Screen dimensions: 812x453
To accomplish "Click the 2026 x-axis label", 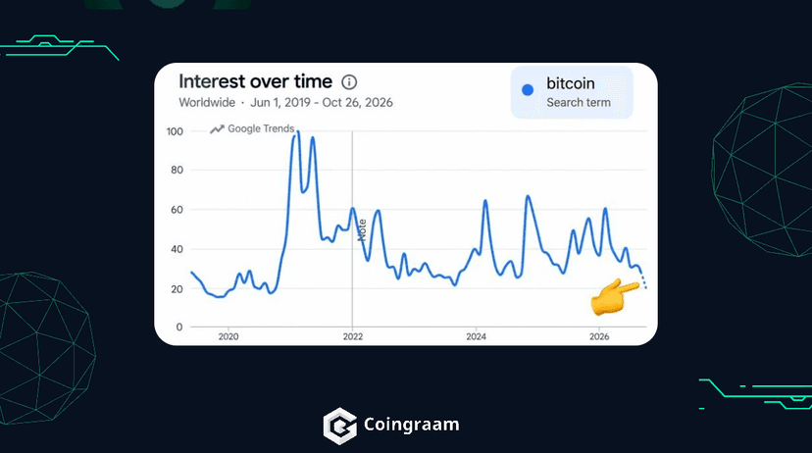I will click(599, 336).
